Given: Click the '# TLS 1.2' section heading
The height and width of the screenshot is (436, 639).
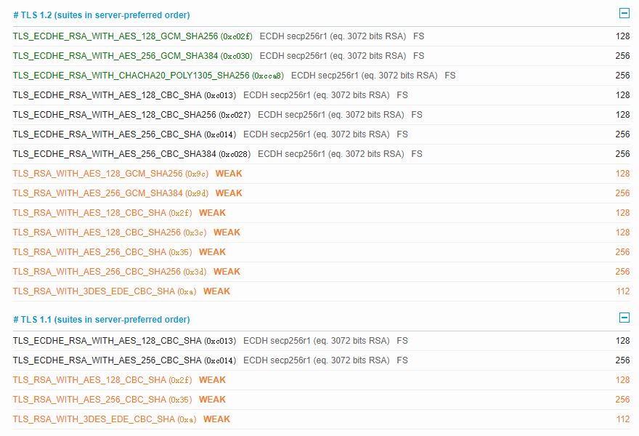Looking at the screenshot, I should click(x=102, y=15).
